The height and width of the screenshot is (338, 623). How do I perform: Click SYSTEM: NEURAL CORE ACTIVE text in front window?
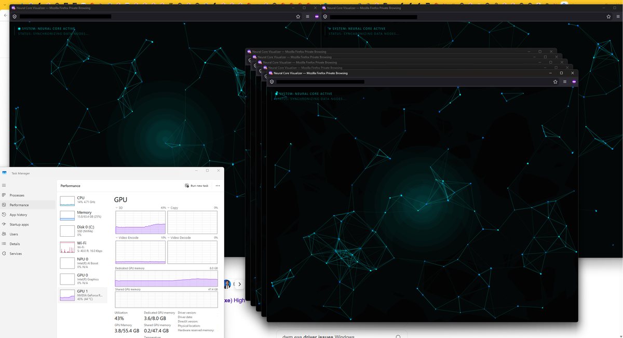click(306, 94)
